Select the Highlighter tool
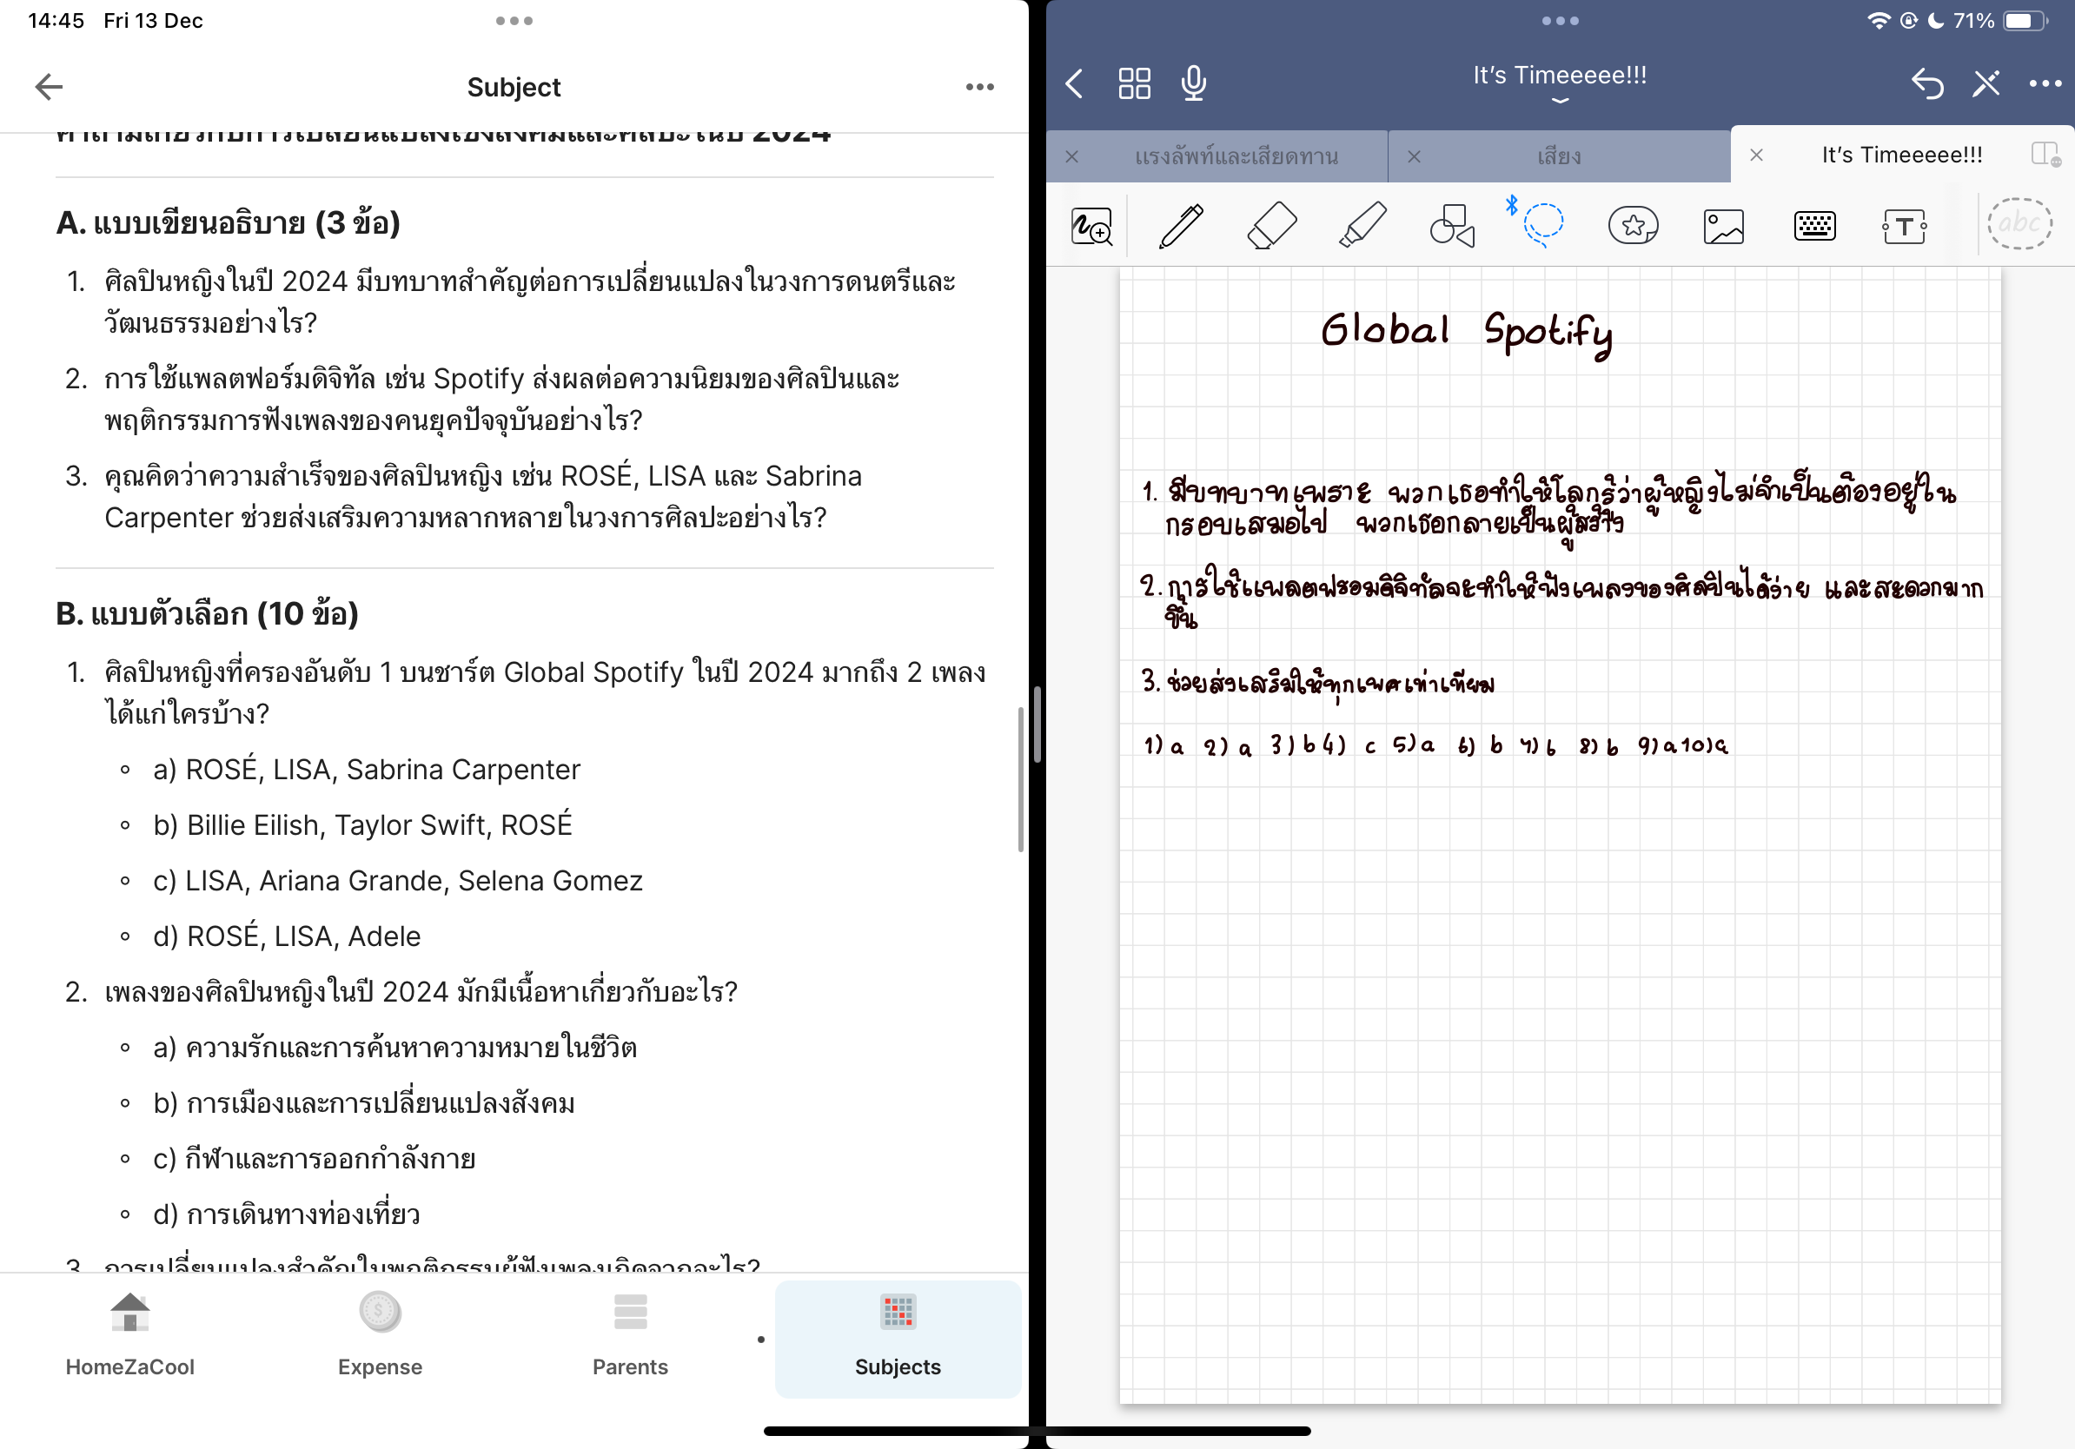2075x1449 pixels. pos(1362,226)
